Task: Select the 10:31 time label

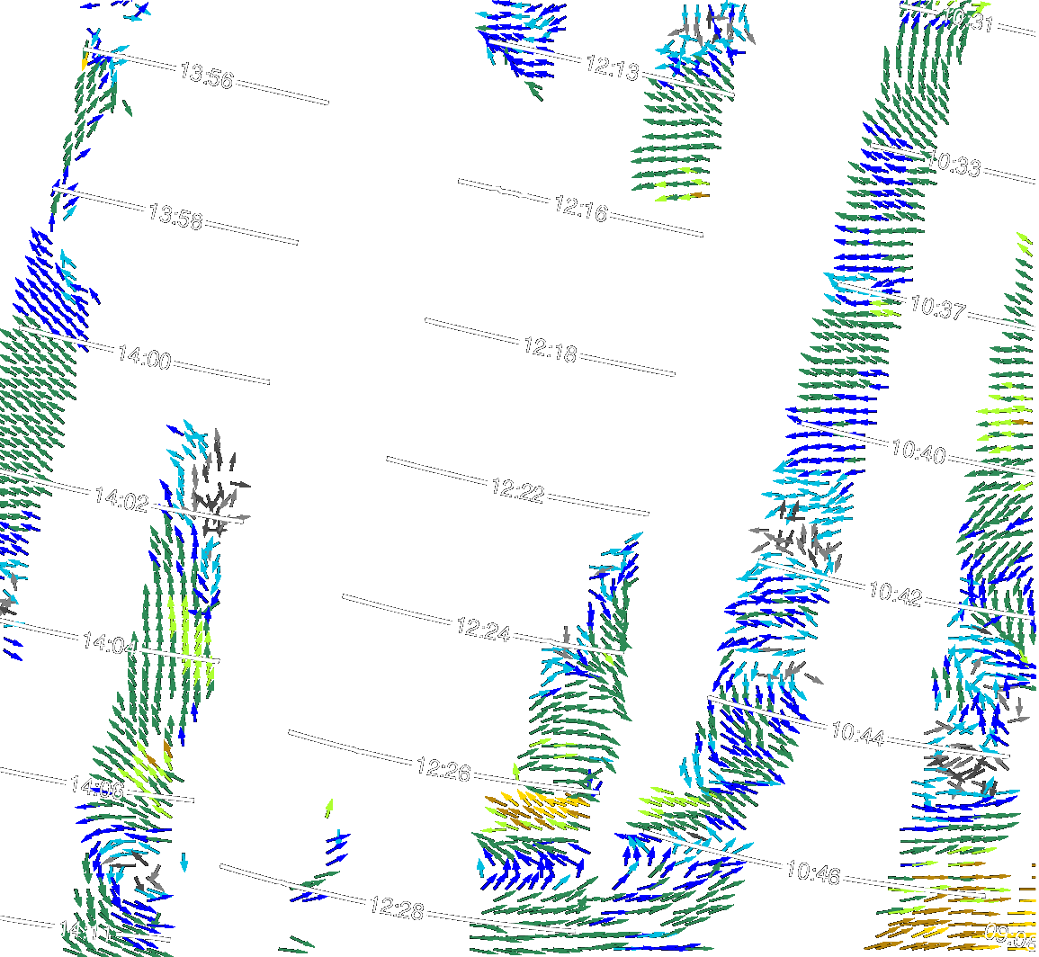Action: [968, 20]
